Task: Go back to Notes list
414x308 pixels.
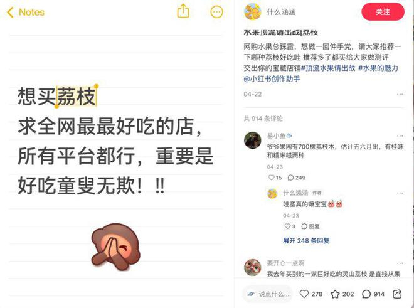Action: click(x=26, y=12)
